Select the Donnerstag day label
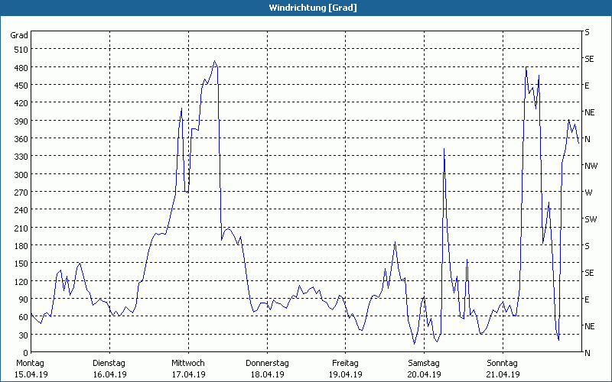The height and width of the screenshot is (382, 612). tap(267, 363)
